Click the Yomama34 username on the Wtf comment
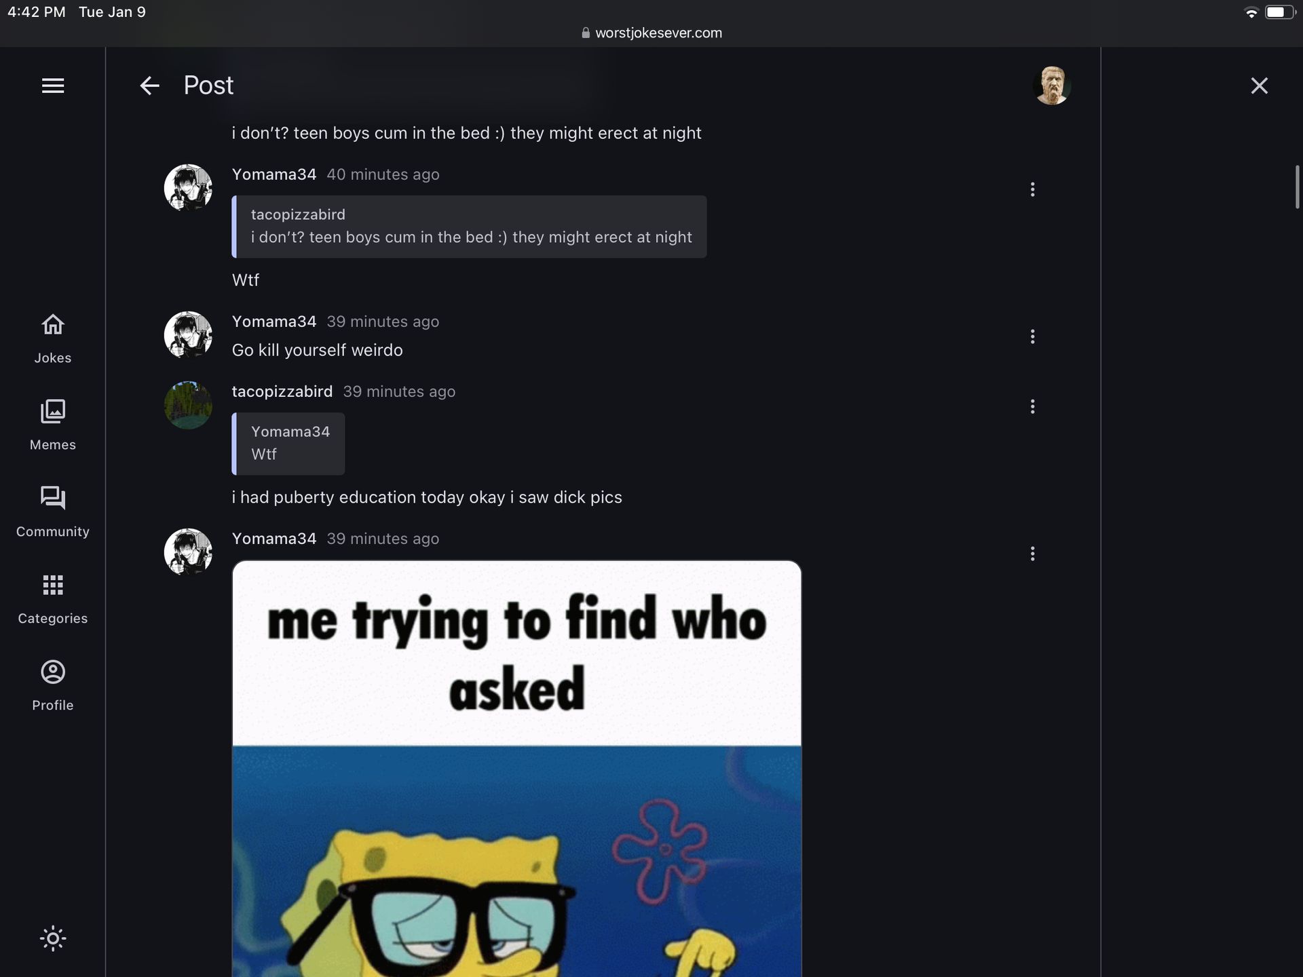Image resolution: width=1303 pixels, height=977 pixels. coord(274,174)
